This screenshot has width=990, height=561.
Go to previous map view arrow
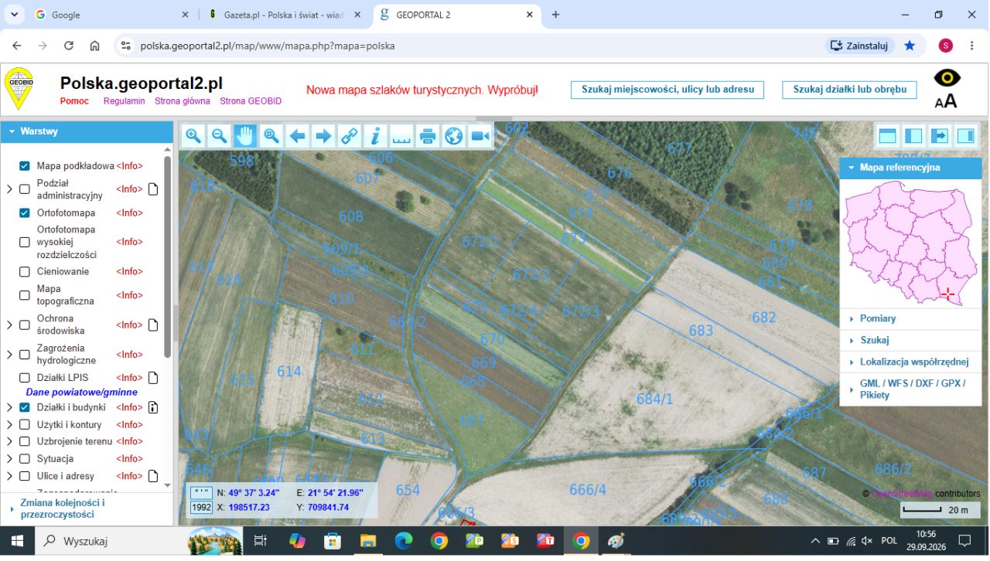pos(297,136)
